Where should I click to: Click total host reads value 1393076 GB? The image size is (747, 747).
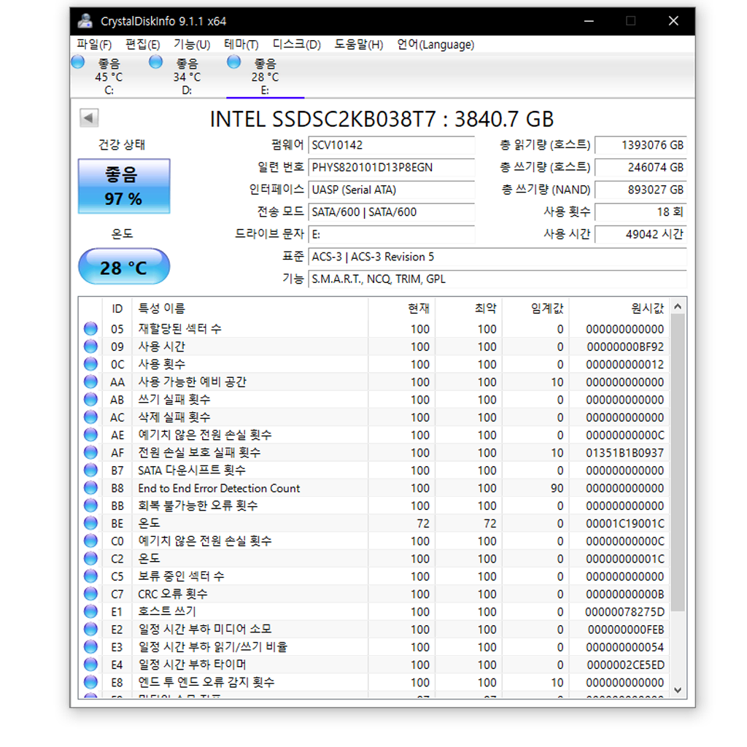[640, 145]
